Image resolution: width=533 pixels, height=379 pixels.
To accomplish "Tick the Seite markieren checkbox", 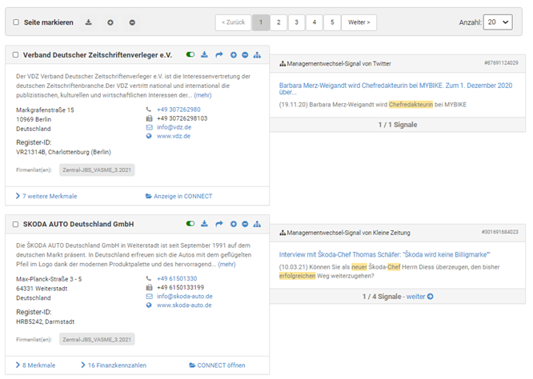I will click(16, 22).
